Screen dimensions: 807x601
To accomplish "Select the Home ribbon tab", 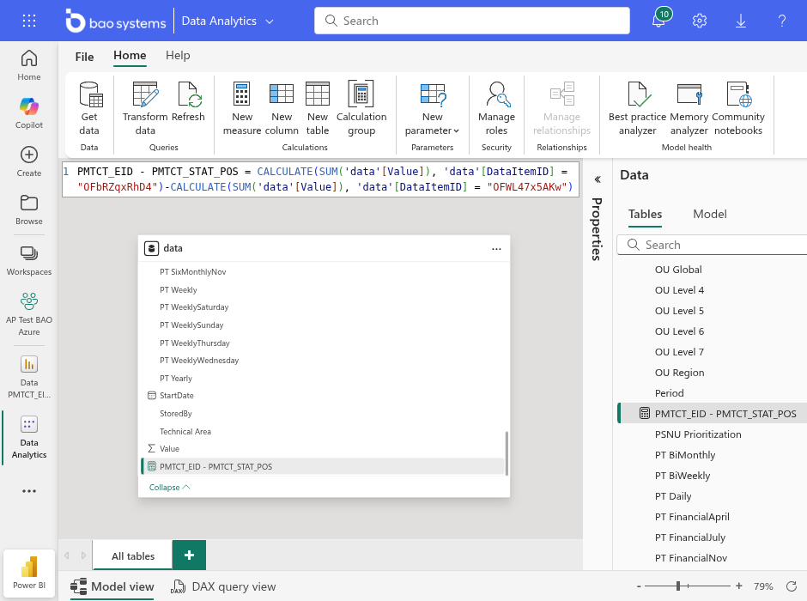I will [x=130, y=56].
